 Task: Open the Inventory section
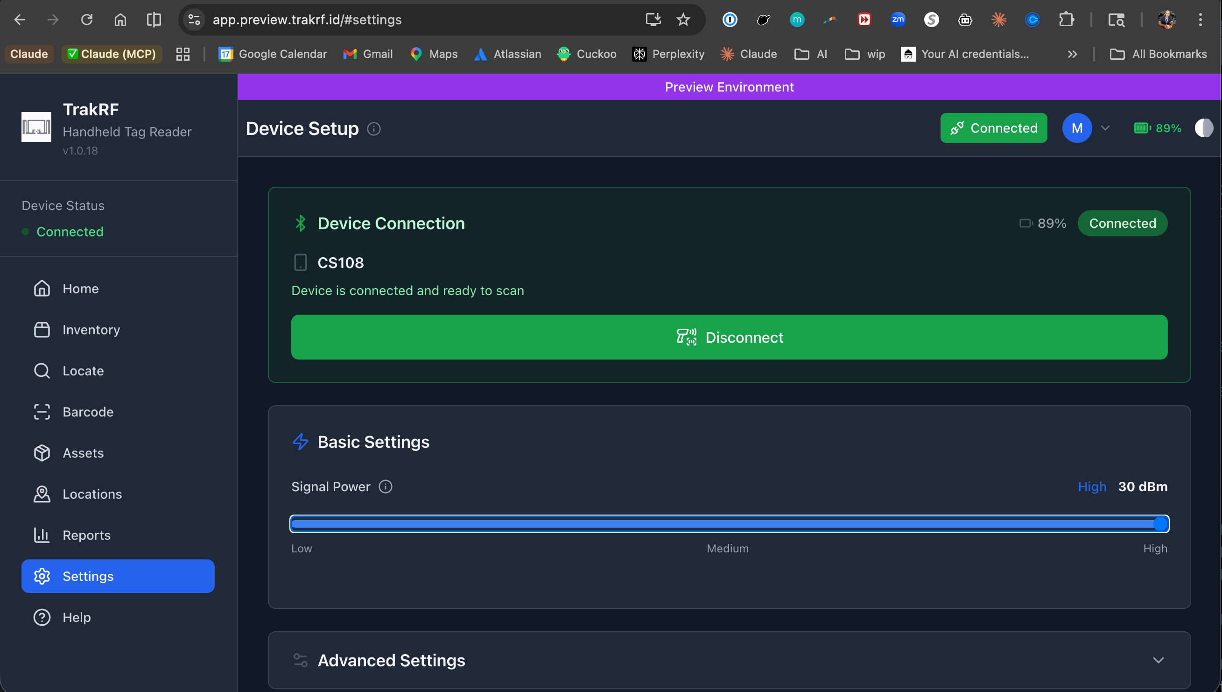coord(91,329)
